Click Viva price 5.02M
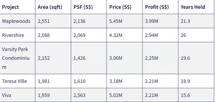 click(116, 95)
